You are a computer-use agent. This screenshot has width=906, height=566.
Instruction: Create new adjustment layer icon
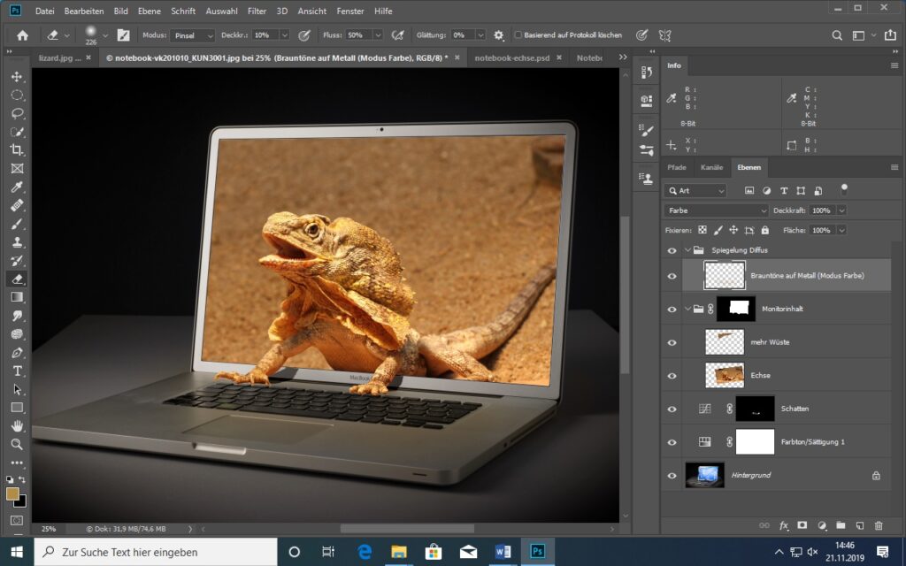pos(822,525)
